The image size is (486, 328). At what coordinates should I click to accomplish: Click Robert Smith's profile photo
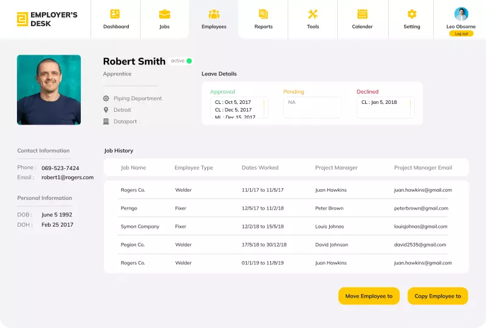(49, 90)
